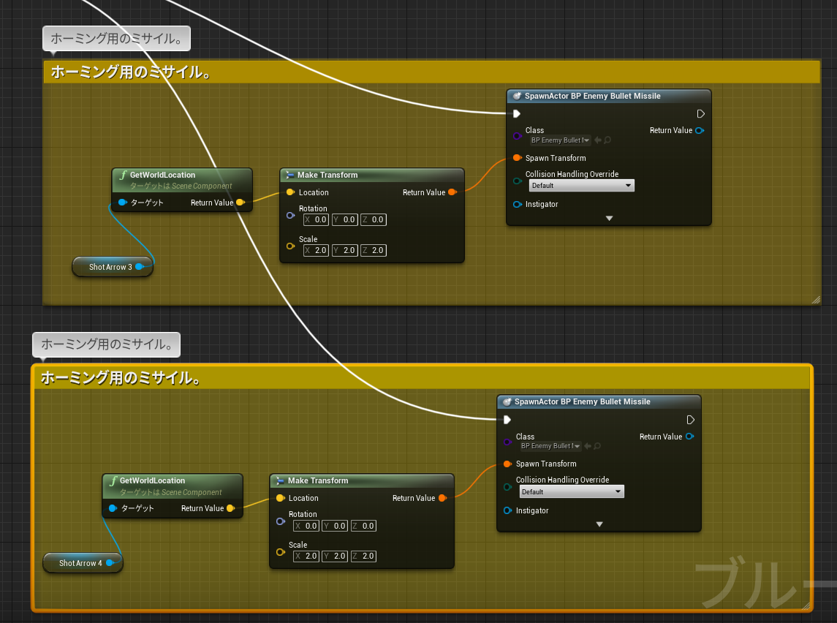Click the Rotation X field in the upper Make Transform

tap(316, 219)
